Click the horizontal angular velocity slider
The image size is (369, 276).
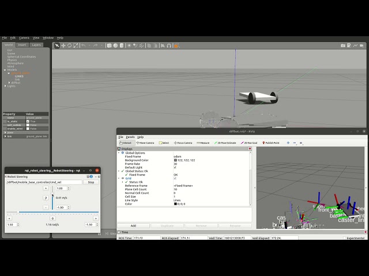[x=52, y=212]
